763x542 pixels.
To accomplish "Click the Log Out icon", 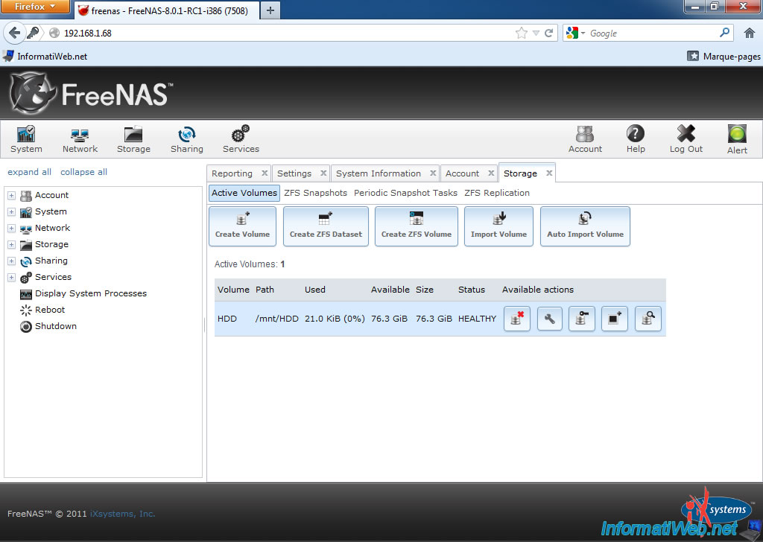I will pos(686,139).
